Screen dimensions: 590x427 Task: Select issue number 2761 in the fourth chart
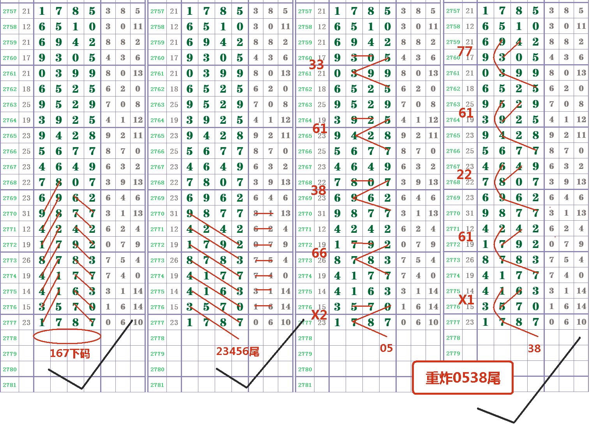click(x=453, y=73)
